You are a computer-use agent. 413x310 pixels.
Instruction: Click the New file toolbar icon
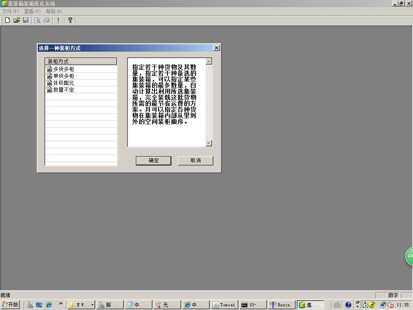tap(7, 20)
